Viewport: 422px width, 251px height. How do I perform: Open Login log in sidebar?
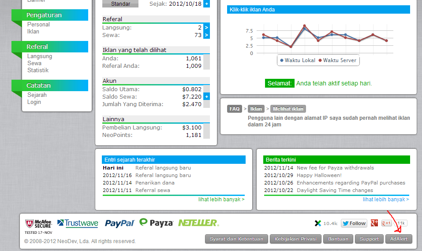tap(34, 102)
